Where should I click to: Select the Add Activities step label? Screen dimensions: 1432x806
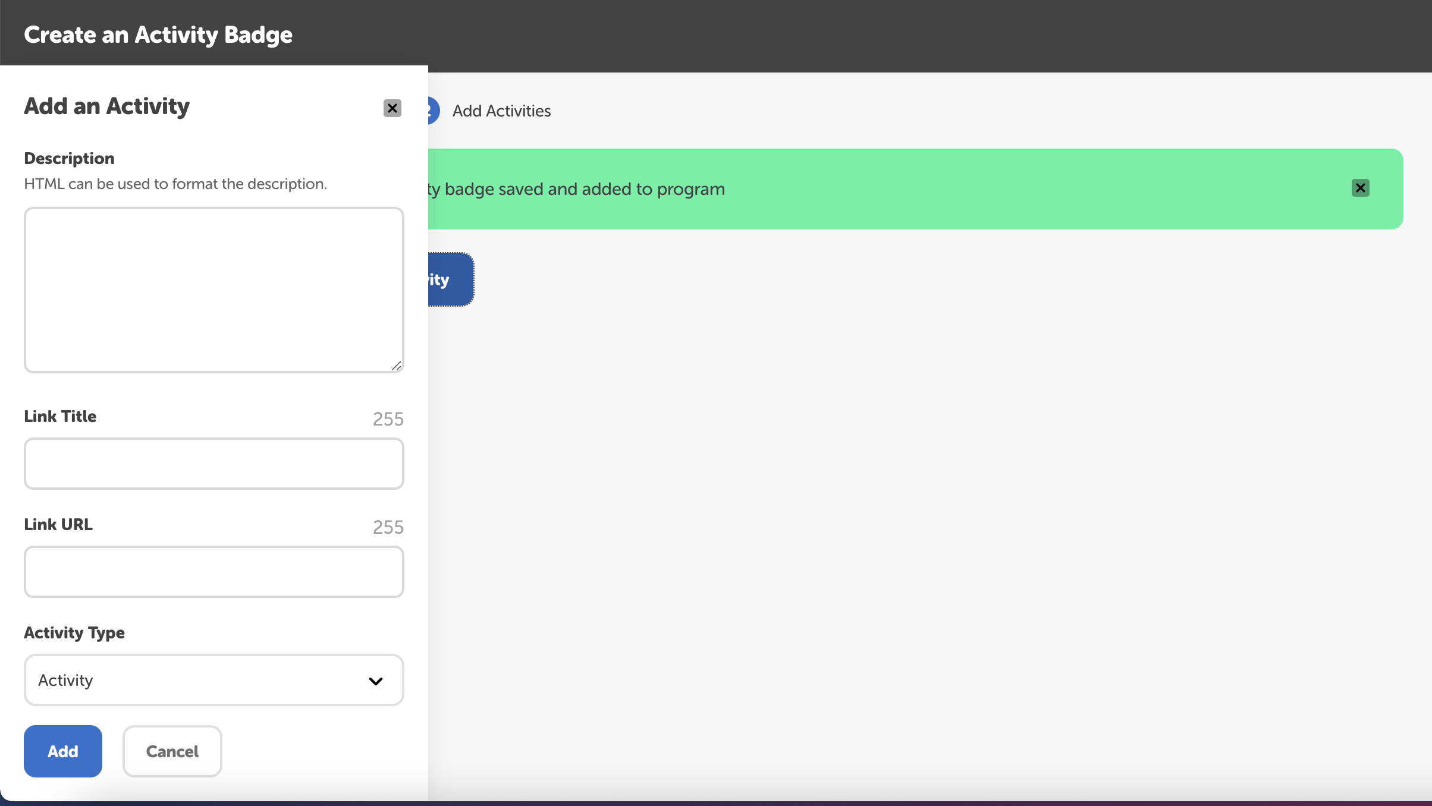pos(501,111)
